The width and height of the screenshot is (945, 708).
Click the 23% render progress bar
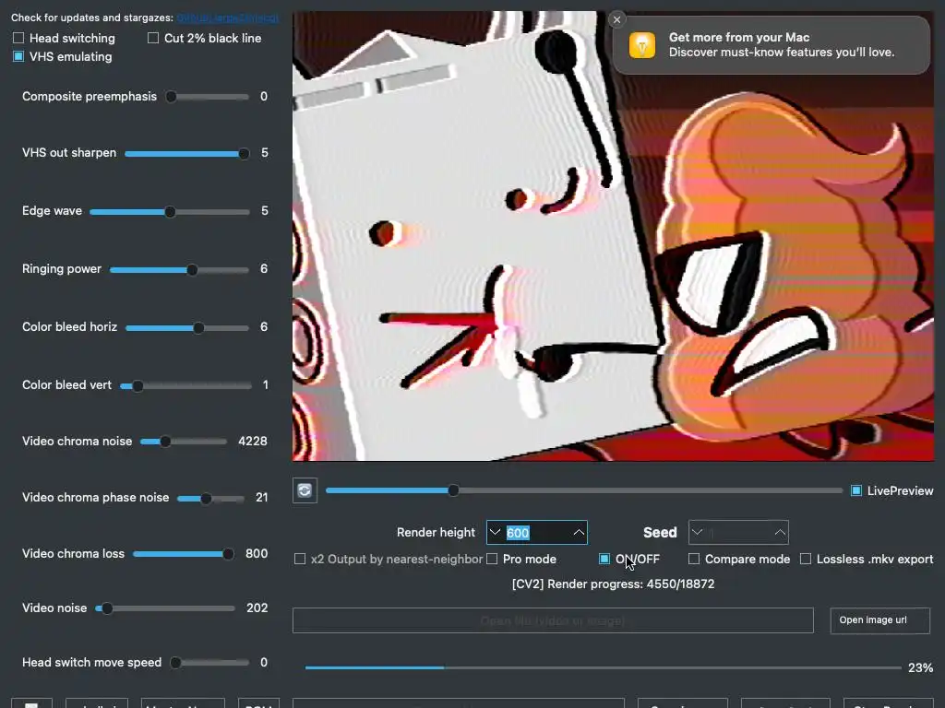(603, 667)
